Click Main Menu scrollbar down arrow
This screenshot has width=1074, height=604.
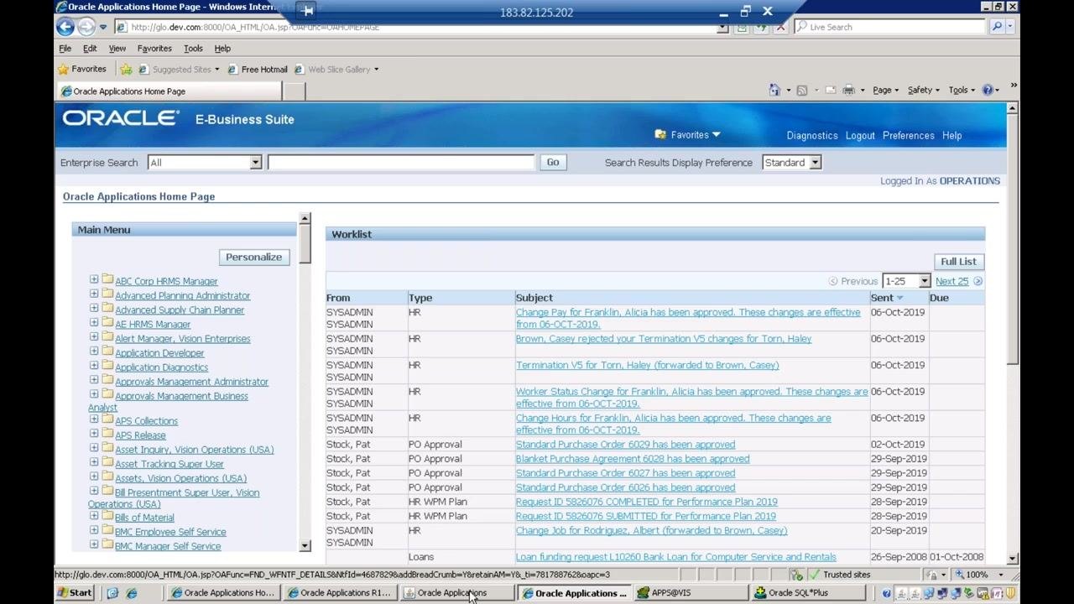[x=305, y=546]
